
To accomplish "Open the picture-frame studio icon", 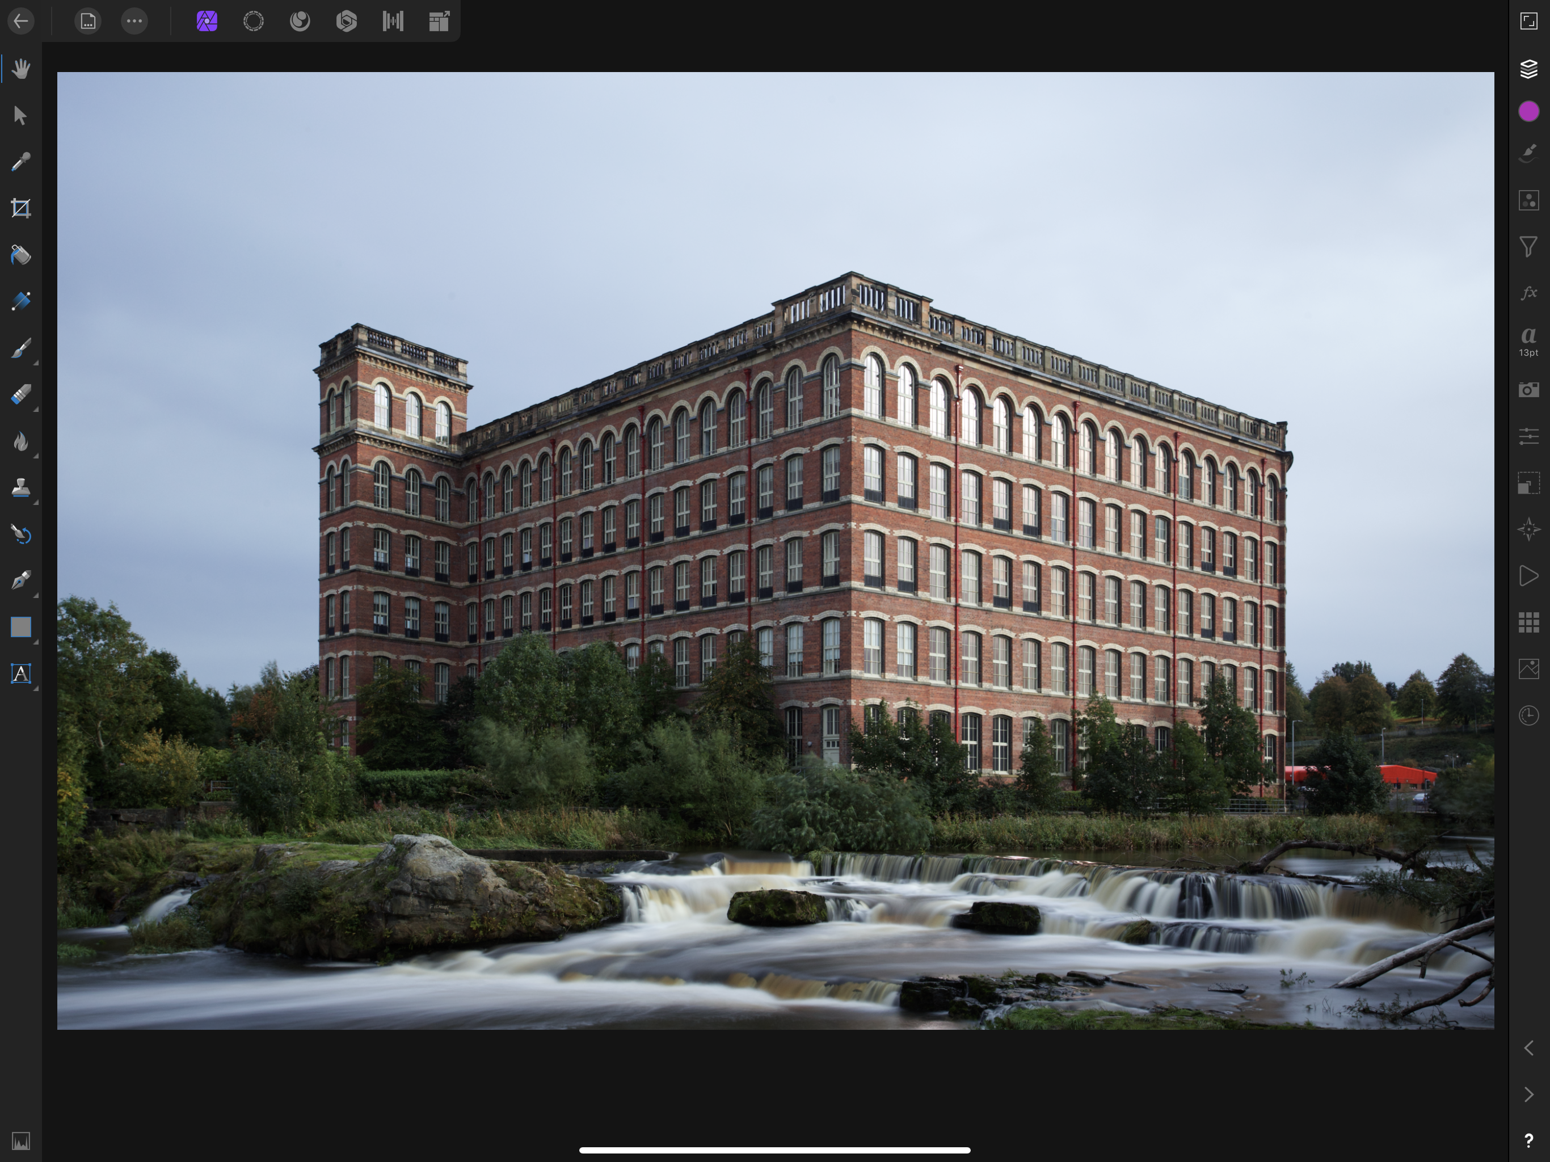I will pyautogui.click(x=1528, y=668).
